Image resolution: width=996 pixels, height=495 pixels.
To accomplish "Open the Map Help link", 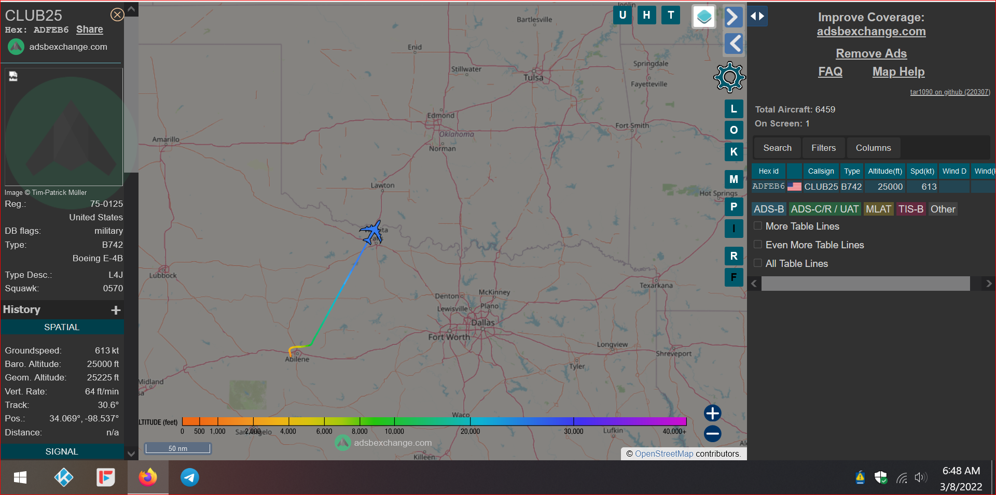I will click(898, 72).
